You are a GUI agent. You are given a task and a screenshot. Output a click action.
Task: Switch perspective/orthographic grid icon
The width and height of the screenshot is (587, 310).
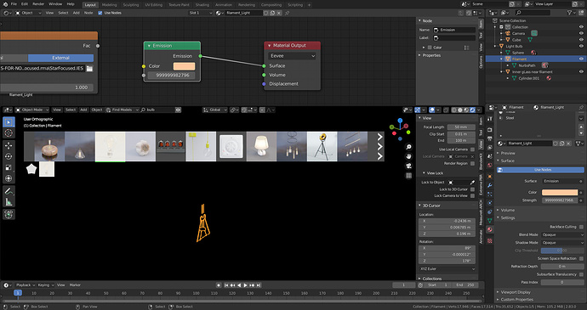(408, 175)
